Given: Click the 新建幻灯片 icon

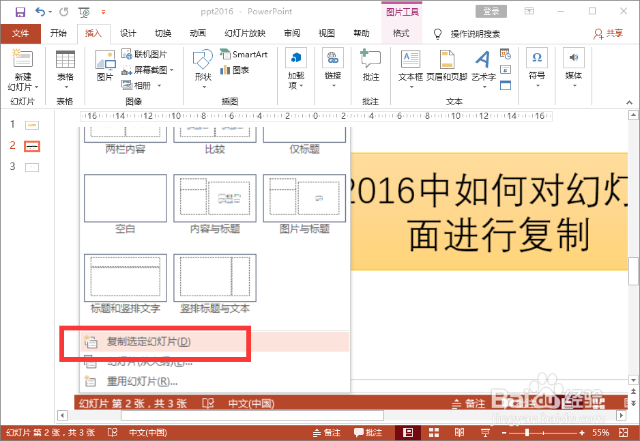Looking at the screenshot, I should click(x=23, y=59).
